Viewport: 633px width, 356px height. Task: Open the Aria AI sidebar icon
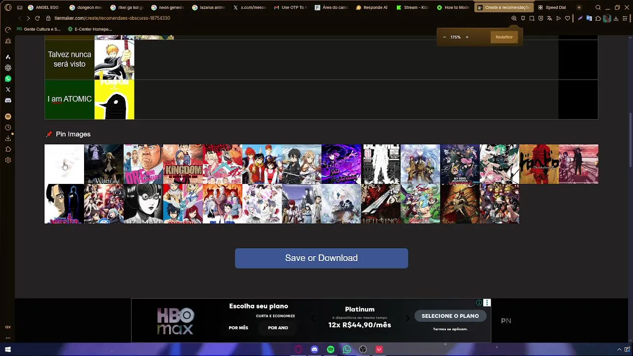pos(8,57)
